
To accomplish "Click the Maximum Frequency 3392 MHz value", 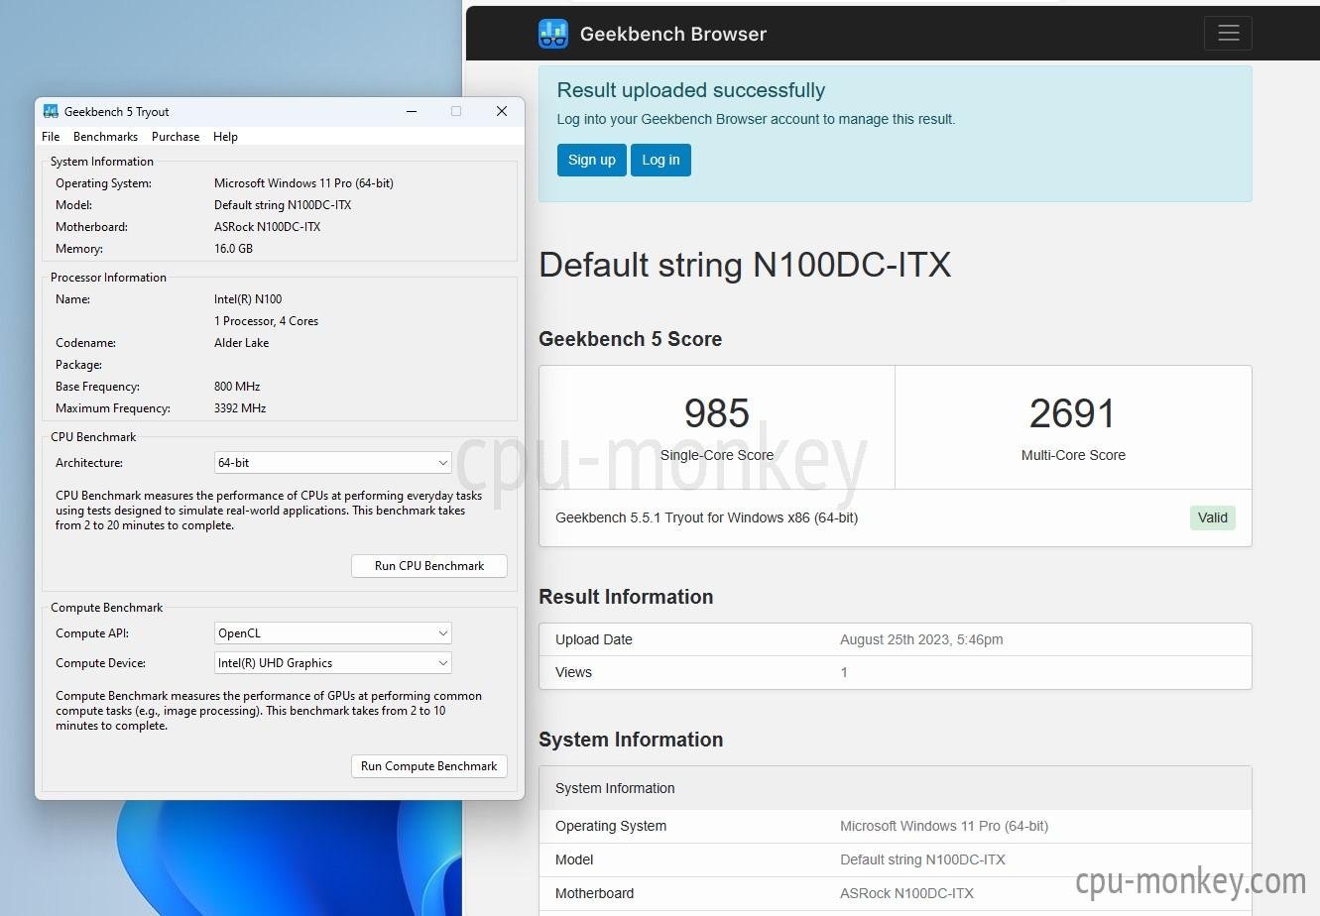I will (240, 408).
